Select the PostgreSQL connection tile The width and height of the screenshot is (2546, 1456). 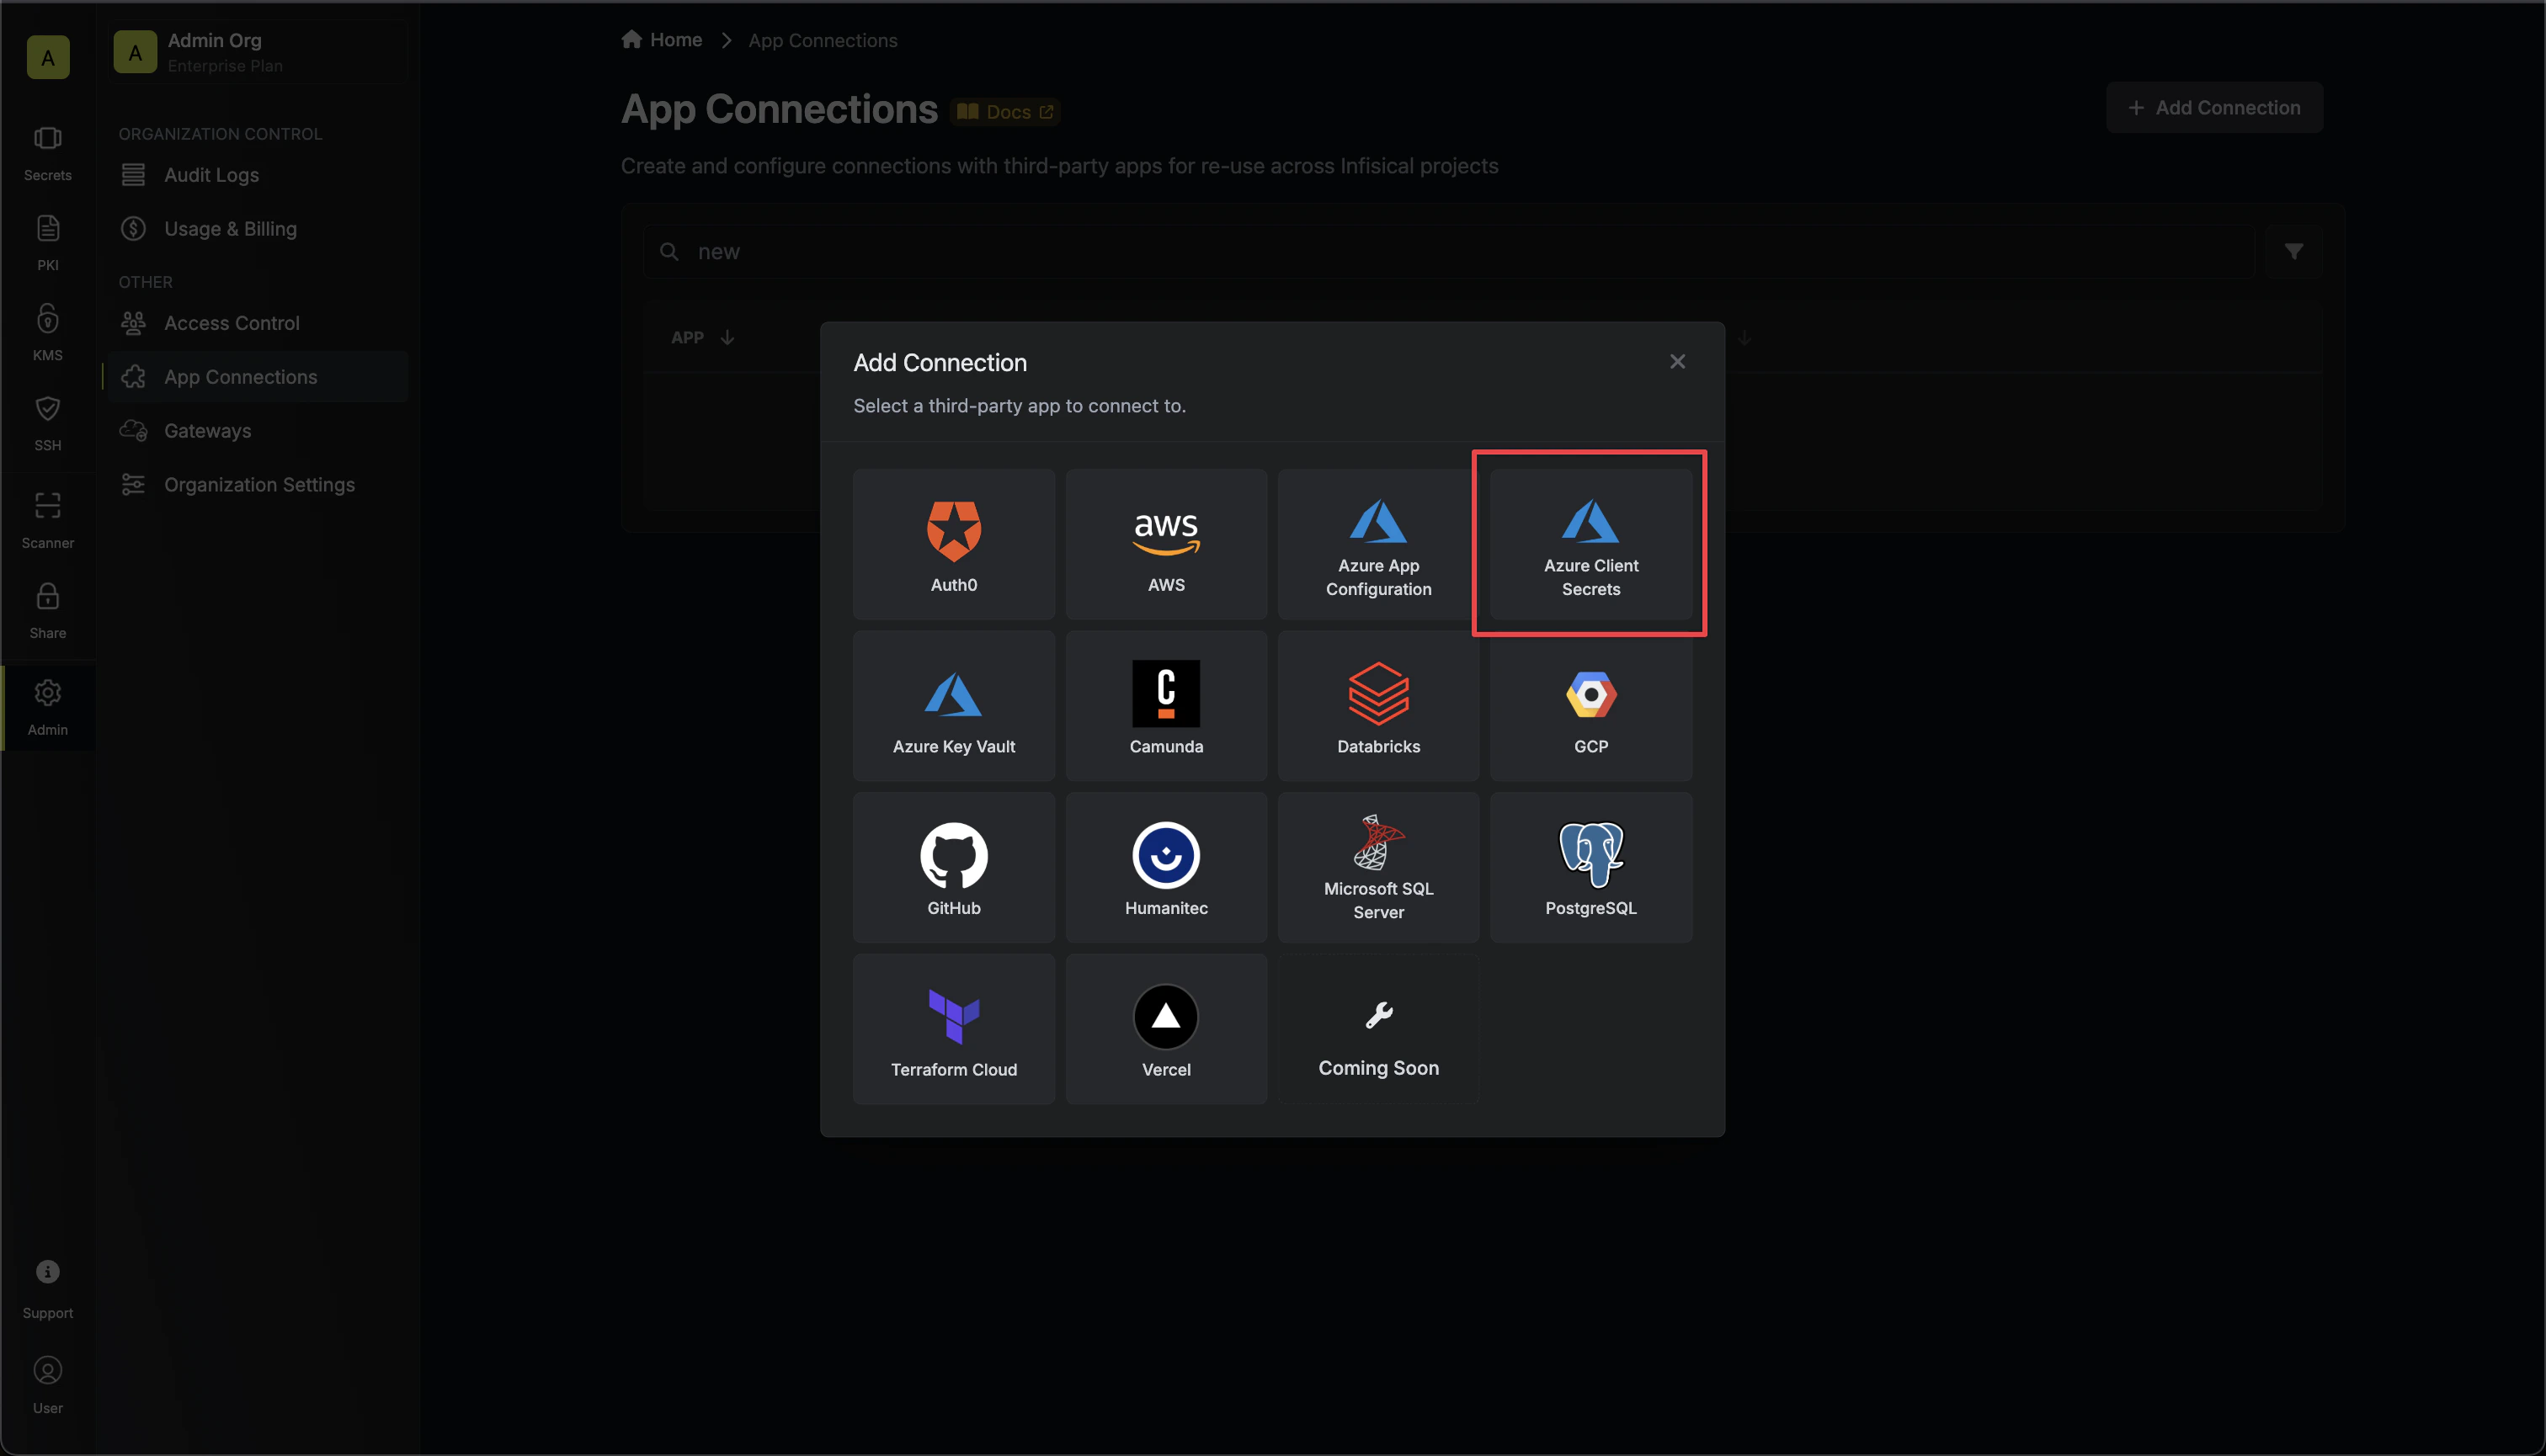[x=1590, y=867]
